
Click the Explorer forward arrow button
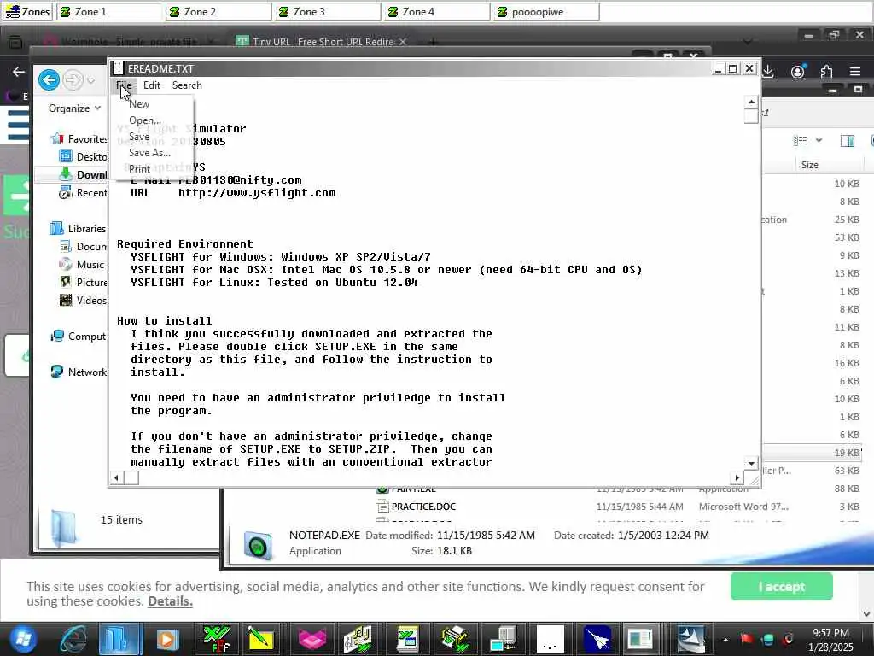pos(73,80)
